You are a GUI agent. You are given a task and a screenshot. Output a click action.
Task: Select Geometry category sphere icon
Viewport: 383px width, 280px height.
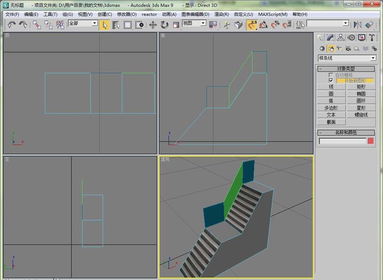(322, 49)
